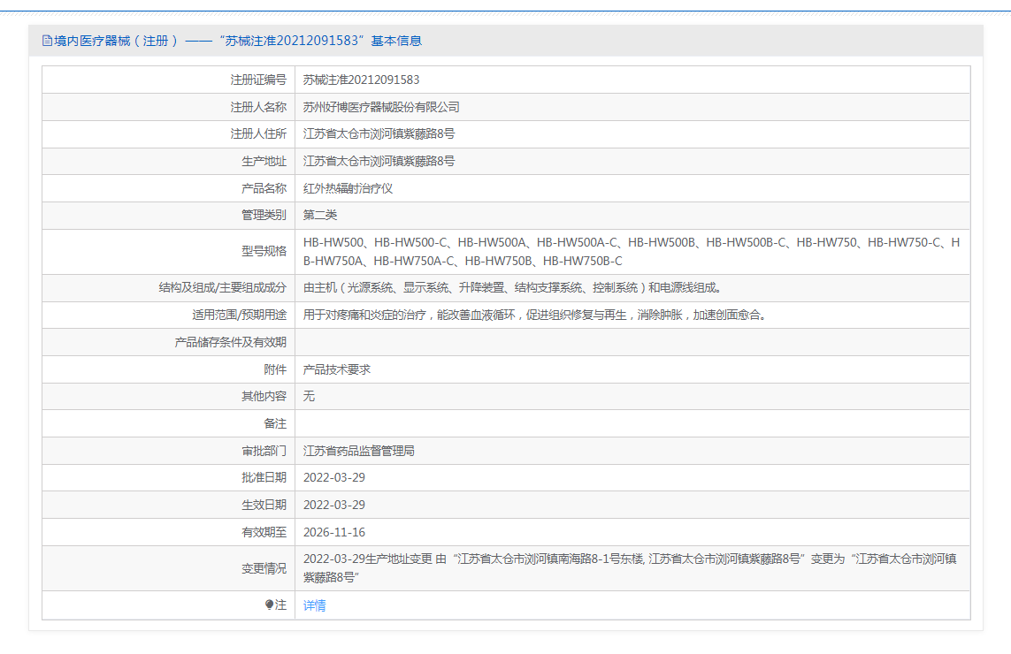Click registrant name 苏州好博医疗器械股份有限公司
1011x654 pixels.
381,107
